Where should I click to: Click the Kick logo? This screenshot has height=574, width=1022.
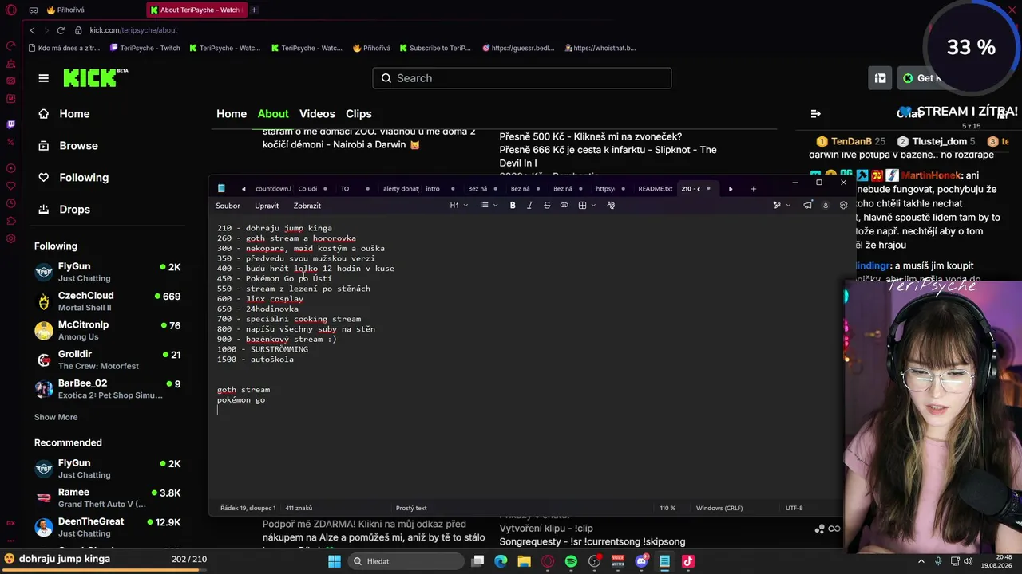95,77
